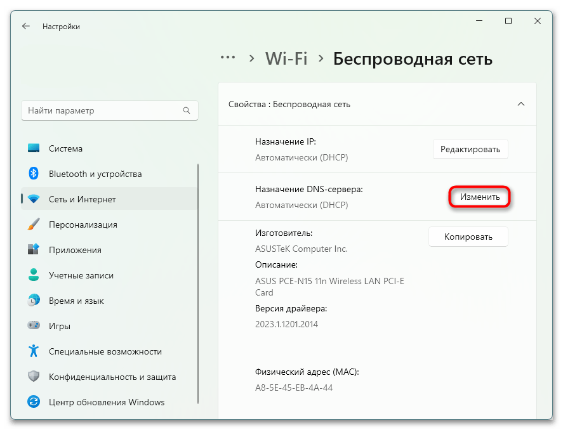This screenshot has height=430, width=563.
Task: Click the Wi-Fi breadcrumb link
Action: click(286, 58)
